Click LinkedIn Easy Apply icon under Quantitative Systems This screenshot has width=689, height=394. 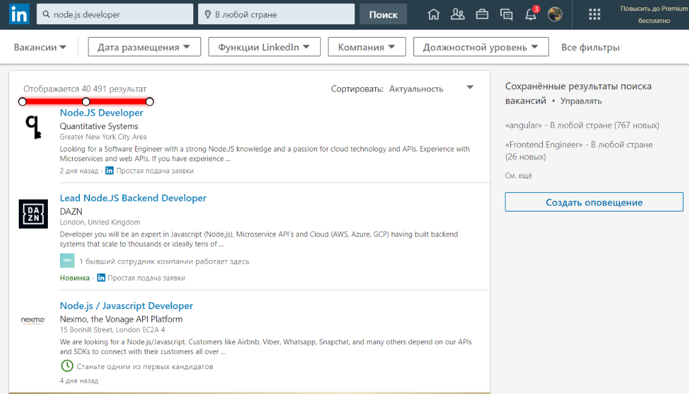(110, 170)
